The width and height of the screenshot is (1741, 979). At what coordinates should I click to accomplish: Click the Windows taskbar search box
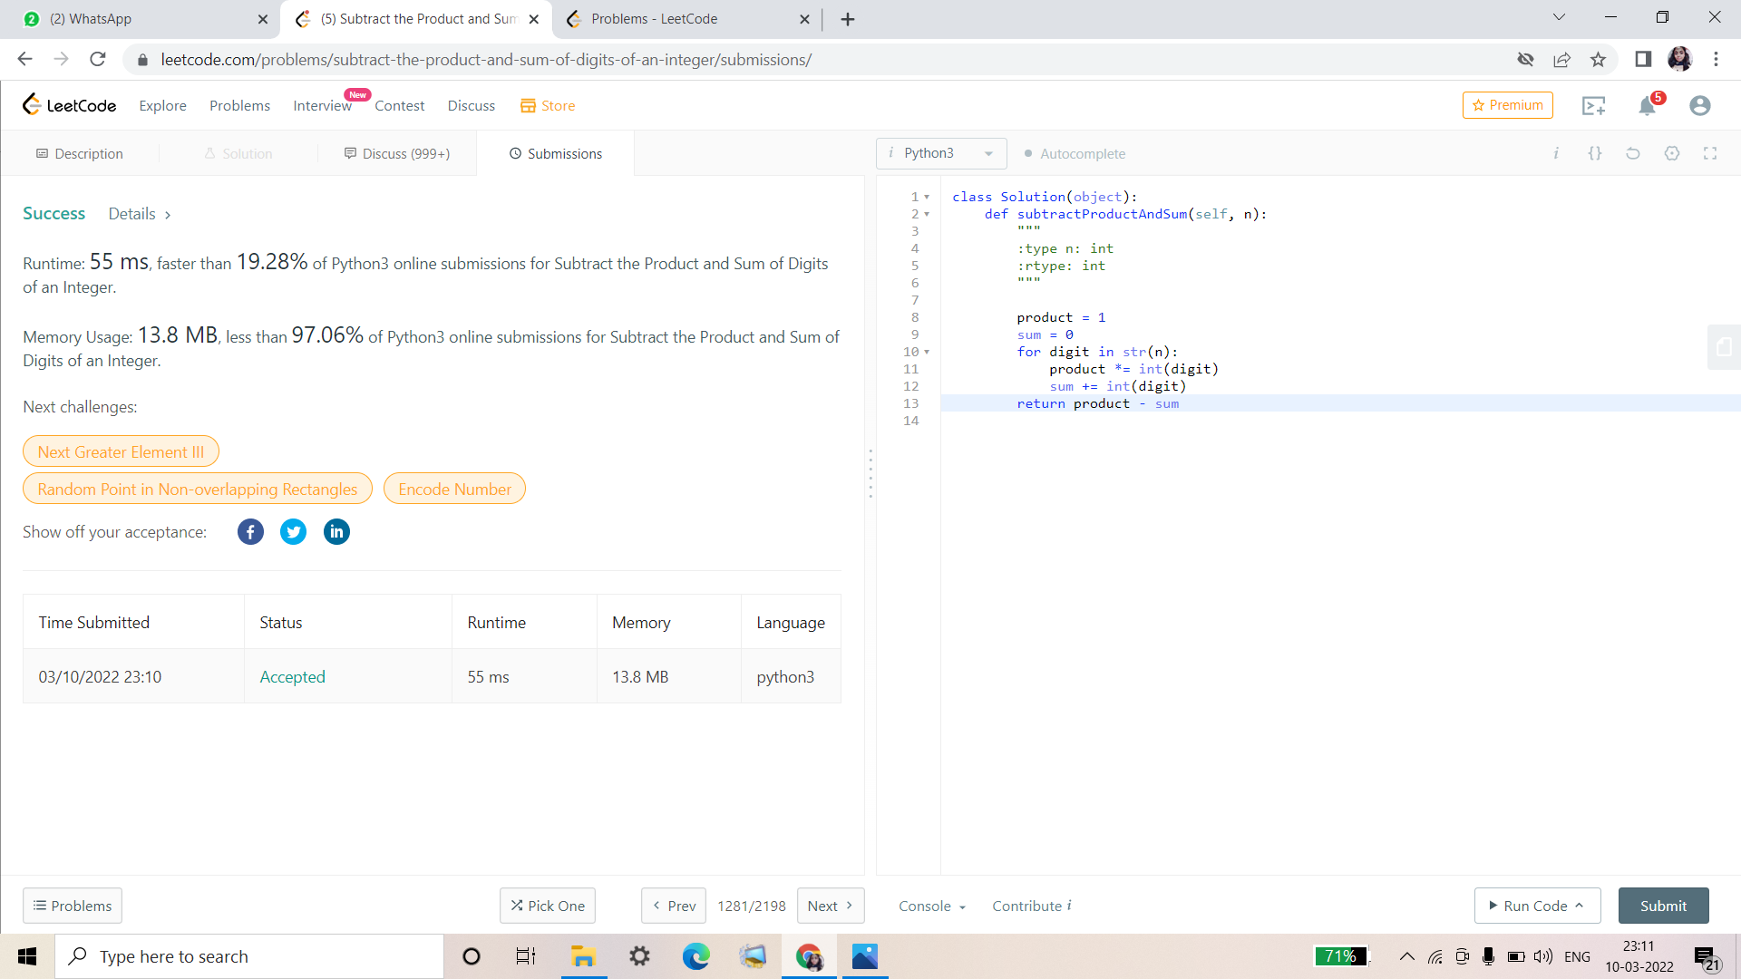coord(249,956)
